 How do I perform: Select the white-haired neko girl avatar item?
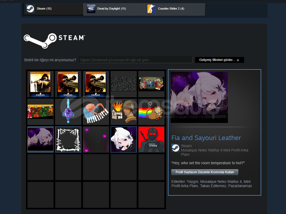[124, 139]
